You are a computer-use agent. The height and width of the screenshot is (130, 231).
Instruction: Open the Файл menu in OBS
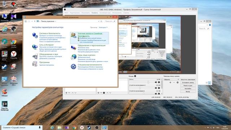point(66,13)
